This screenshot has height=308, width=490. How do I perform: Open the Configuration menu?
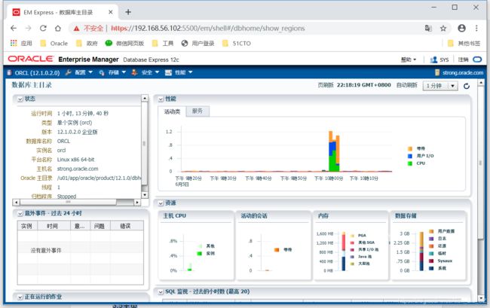pyautogui.click(x=79, y=72)
